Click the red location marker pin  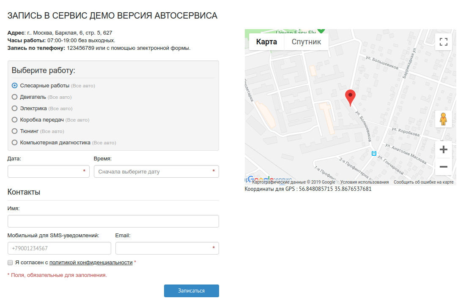351,97
